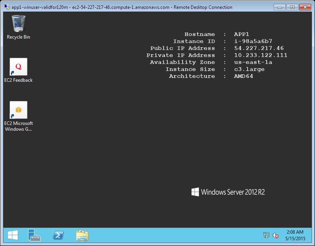Click the muted speaker volume icon
The image size is (315, 246).
(x=276, y=235)
